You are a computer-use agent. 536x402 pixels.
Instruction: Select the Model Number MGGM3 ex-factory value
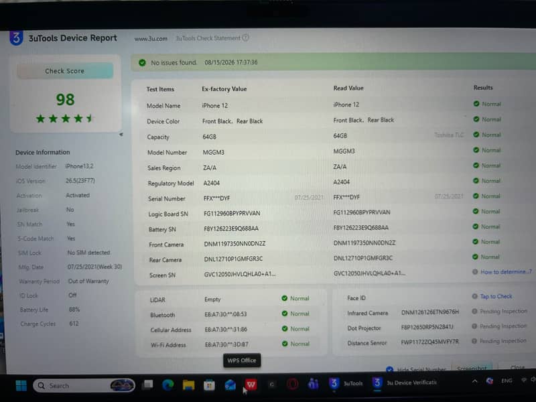point(214,153)
